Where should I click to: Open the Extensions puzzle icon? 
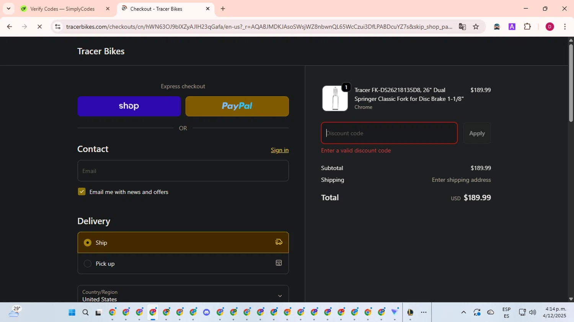[x=527, y=27]
